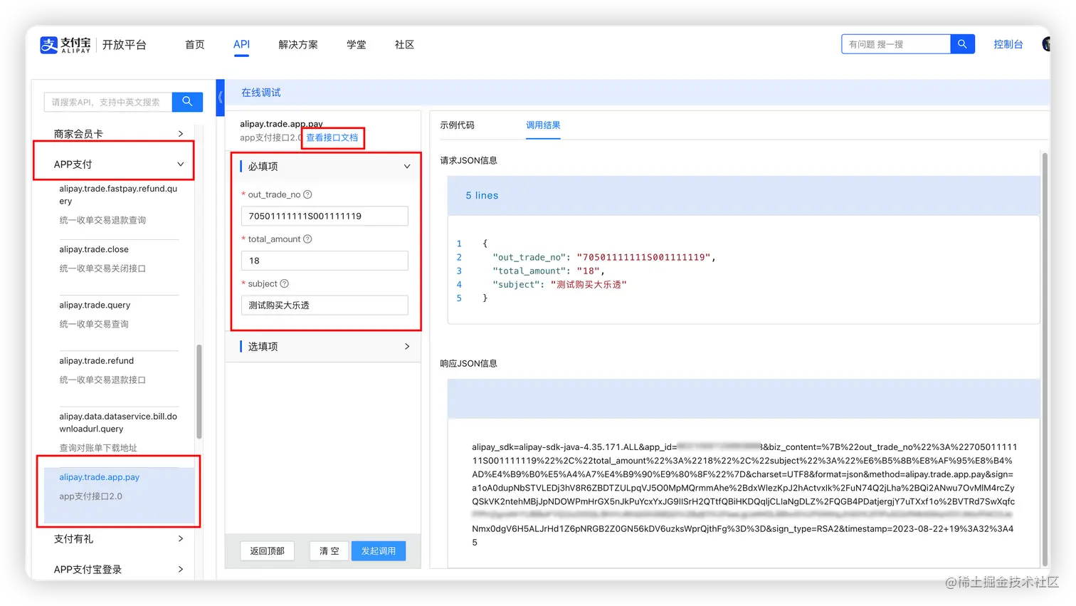Click the "total_amount": "18" JSON line
The height and width of the screenshot is (606, 1076).
tap(548, 271)
